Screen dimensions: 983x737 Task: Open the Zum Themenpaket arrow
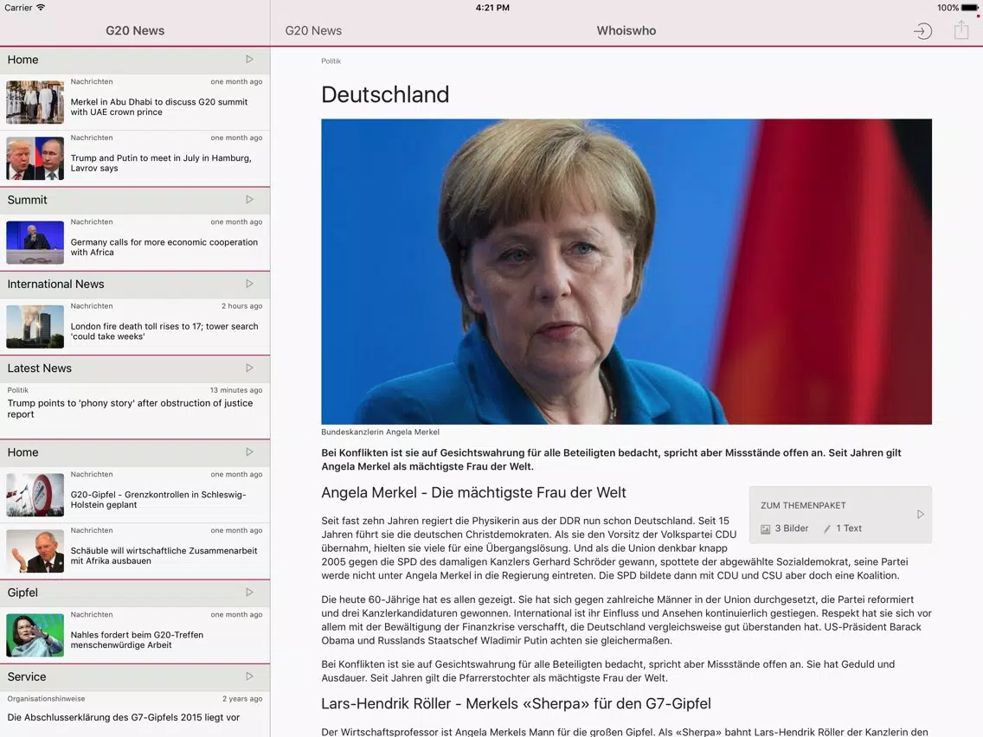pyautogui.click(x=921, y=515)
